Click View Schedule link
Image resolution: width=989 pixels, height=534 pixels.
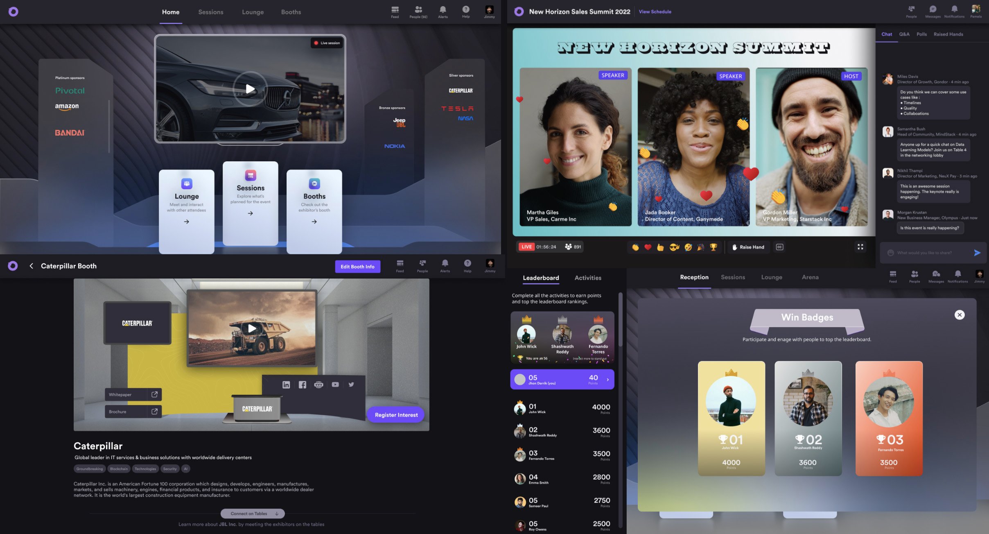(x=655, y=11)
